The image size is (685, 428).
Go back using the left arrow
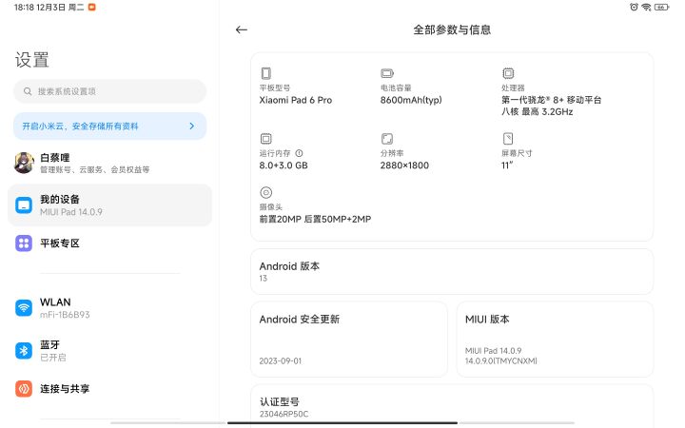coord(241,29)
